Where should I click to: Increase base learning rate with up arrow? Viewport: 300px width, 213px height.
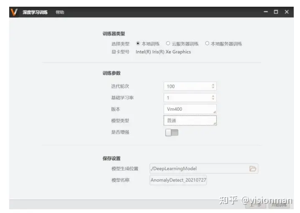(213, 96)
